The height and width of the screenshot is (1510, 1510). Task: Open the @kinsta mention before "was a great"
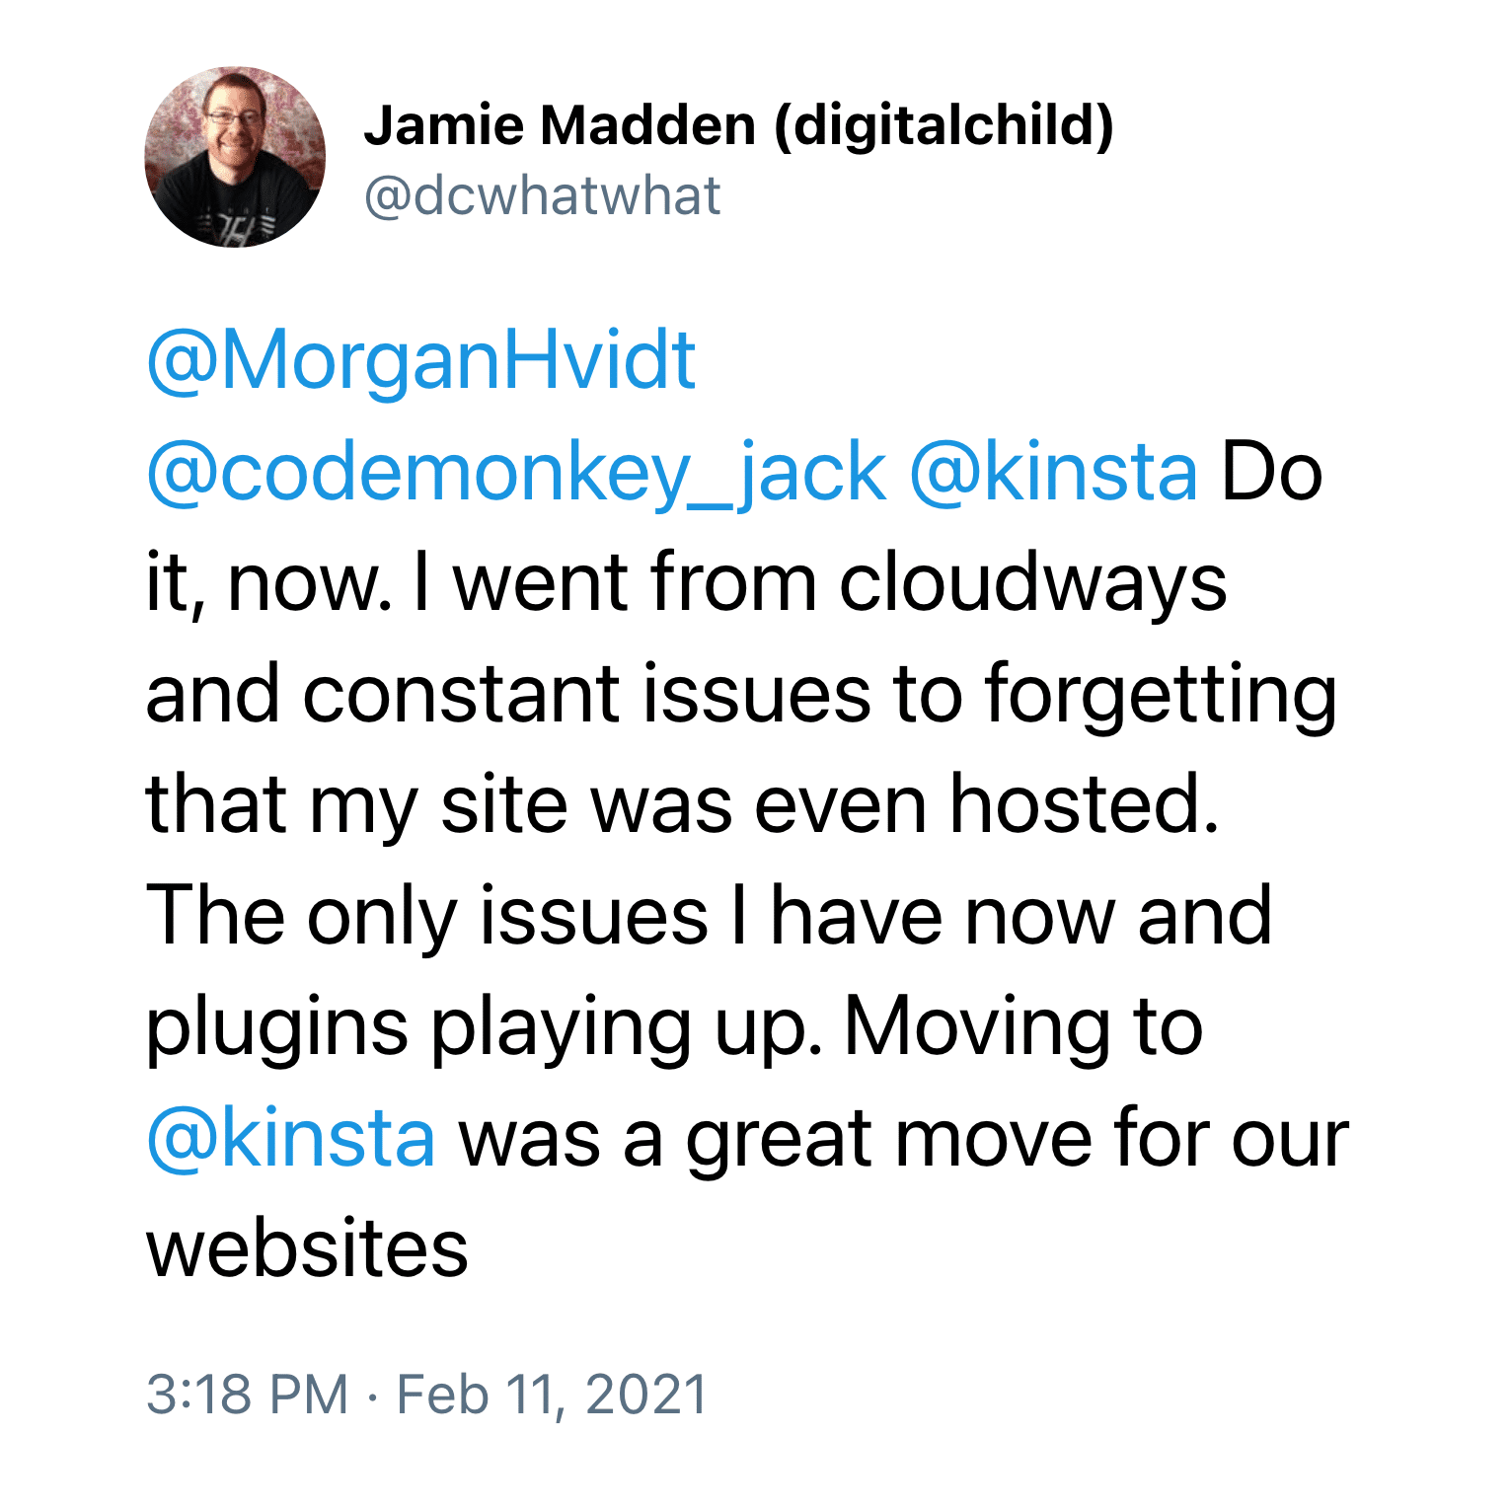click(291, 1139)
